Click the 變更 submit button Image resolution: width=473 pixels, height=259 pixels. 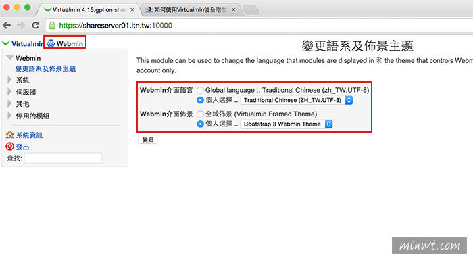pos(148,139)
